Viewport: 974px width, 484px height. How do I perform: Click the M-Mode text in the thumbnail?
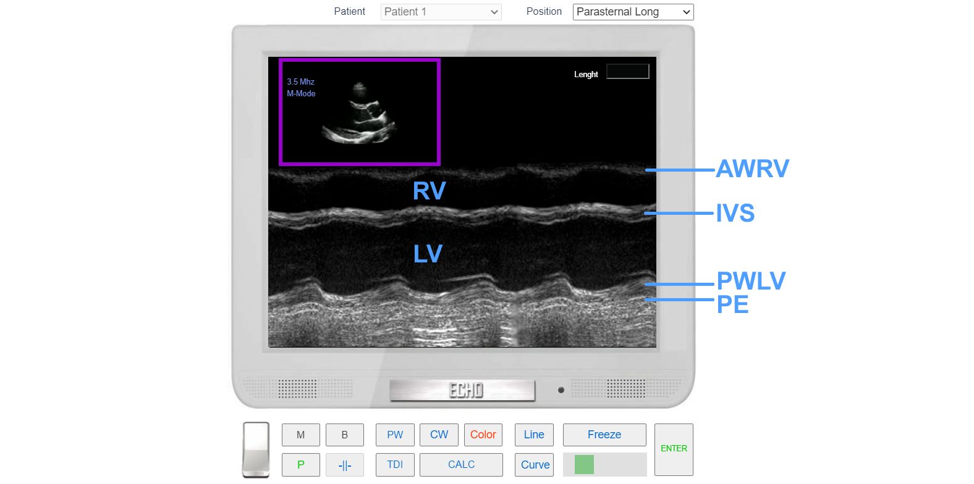301,94
